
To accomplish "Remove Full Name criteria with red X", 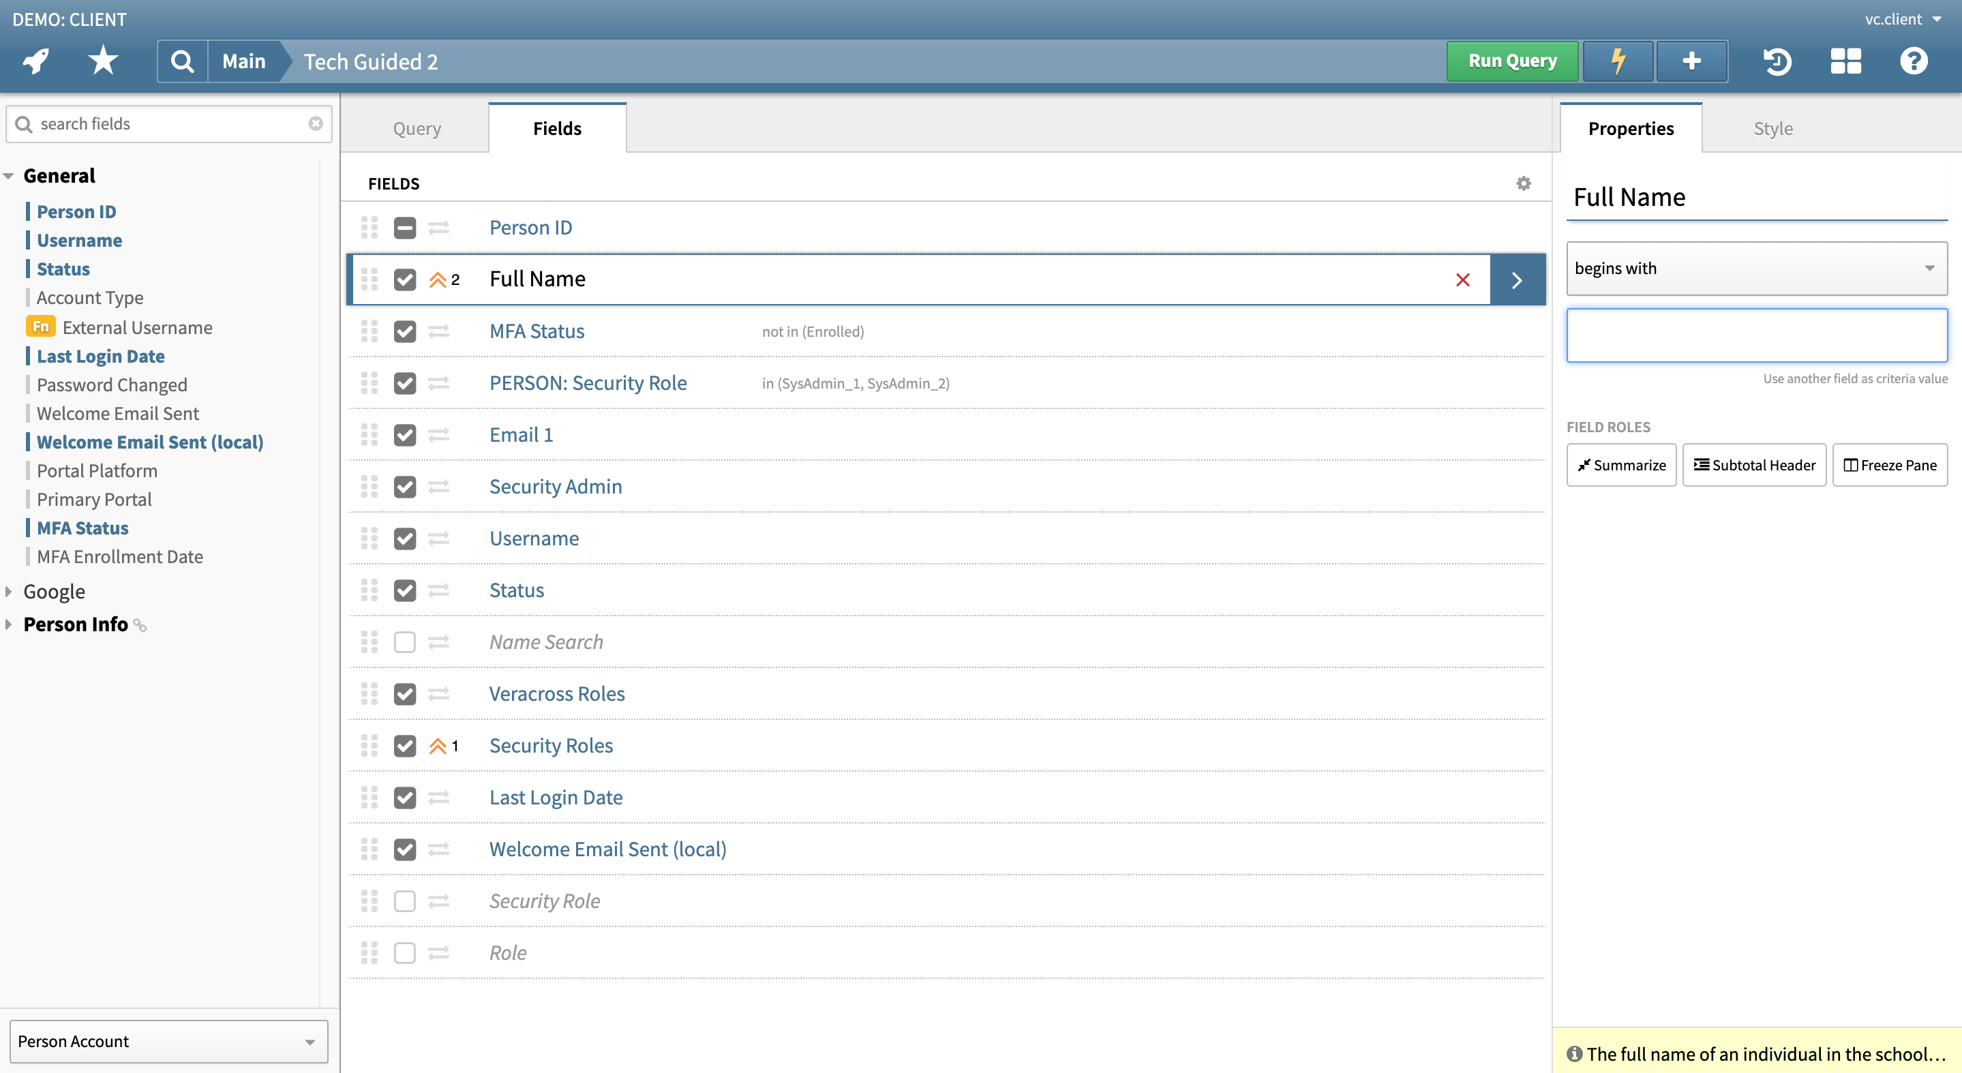I will [1462, 279].
